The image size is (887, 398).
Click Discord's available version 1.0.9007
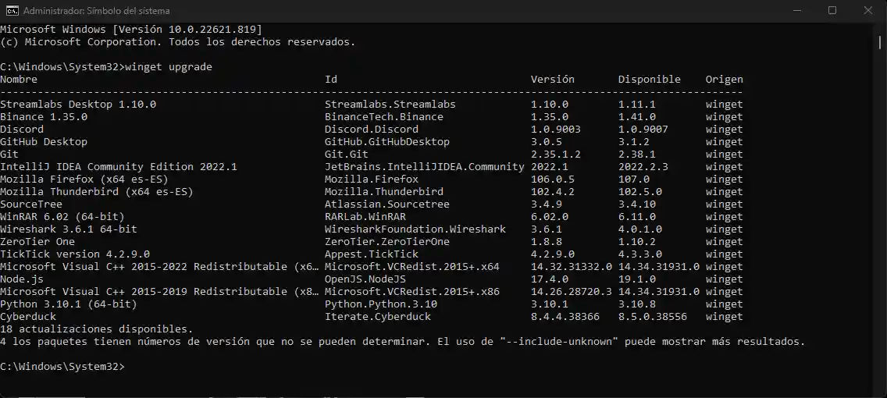pos(643,130)
